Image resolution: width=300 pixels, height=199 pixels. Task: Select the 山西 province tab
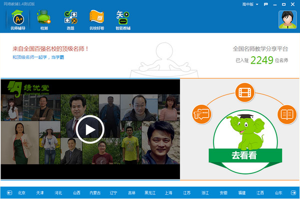pyautogui.click(x=76, y=192)
